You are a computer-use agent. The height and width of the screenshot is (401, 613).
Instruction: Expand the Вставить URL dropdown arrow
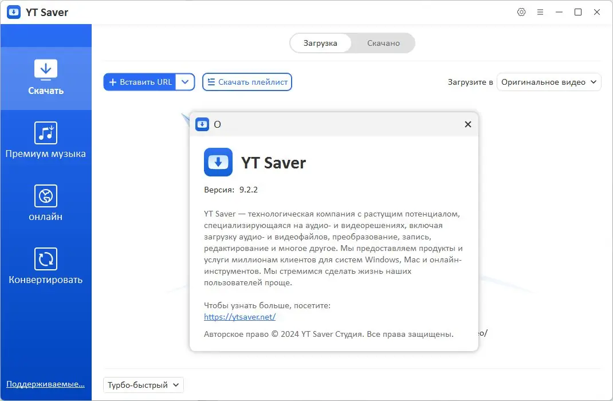185,82
